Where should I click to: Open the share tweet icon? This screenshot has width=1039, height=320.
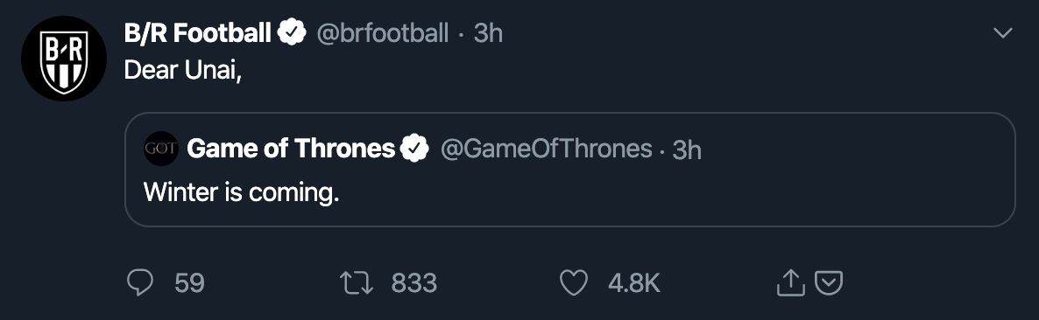point(790,282)
